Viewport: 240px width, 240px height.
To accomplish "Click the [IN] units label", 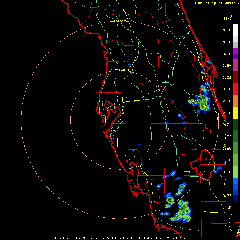I will (227, 18).
